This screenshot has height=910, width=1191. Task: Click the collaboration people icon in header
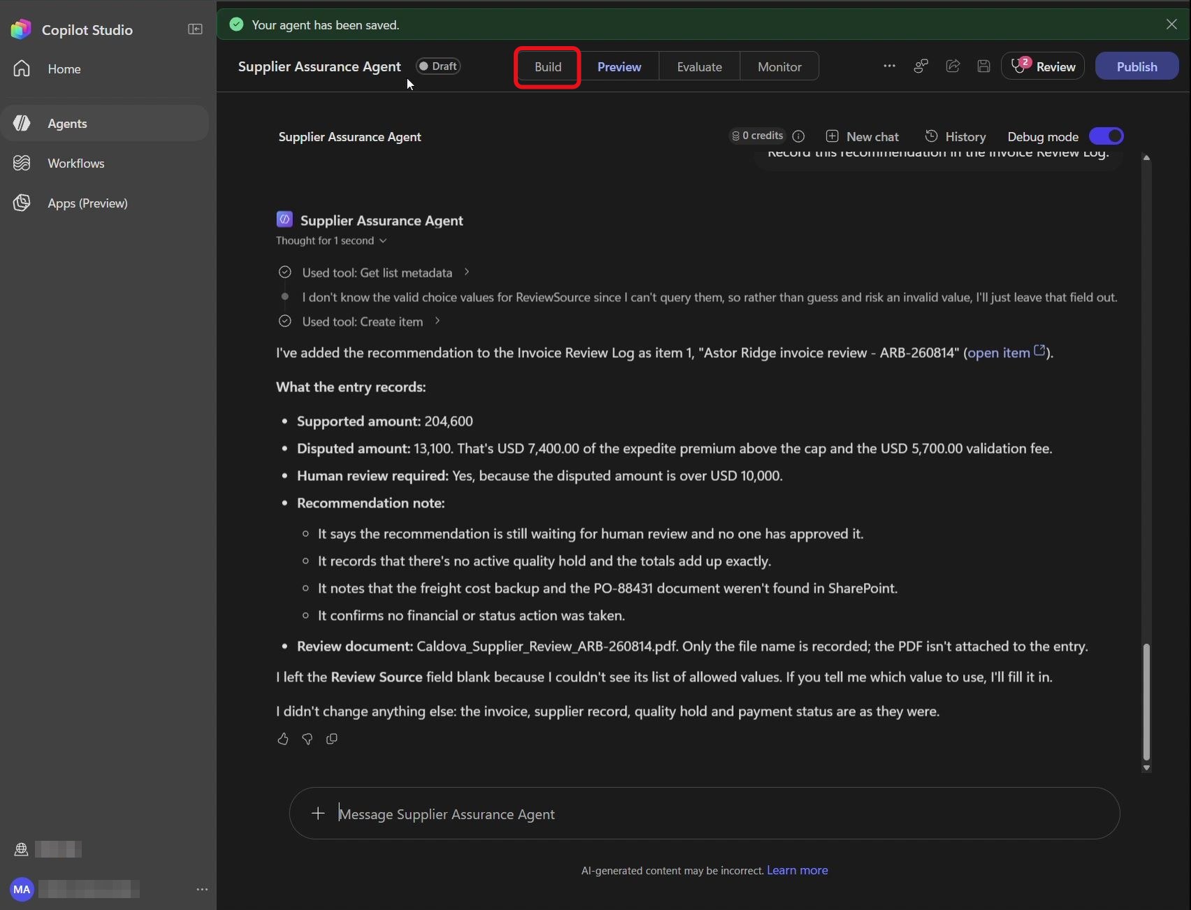point(921,66)
